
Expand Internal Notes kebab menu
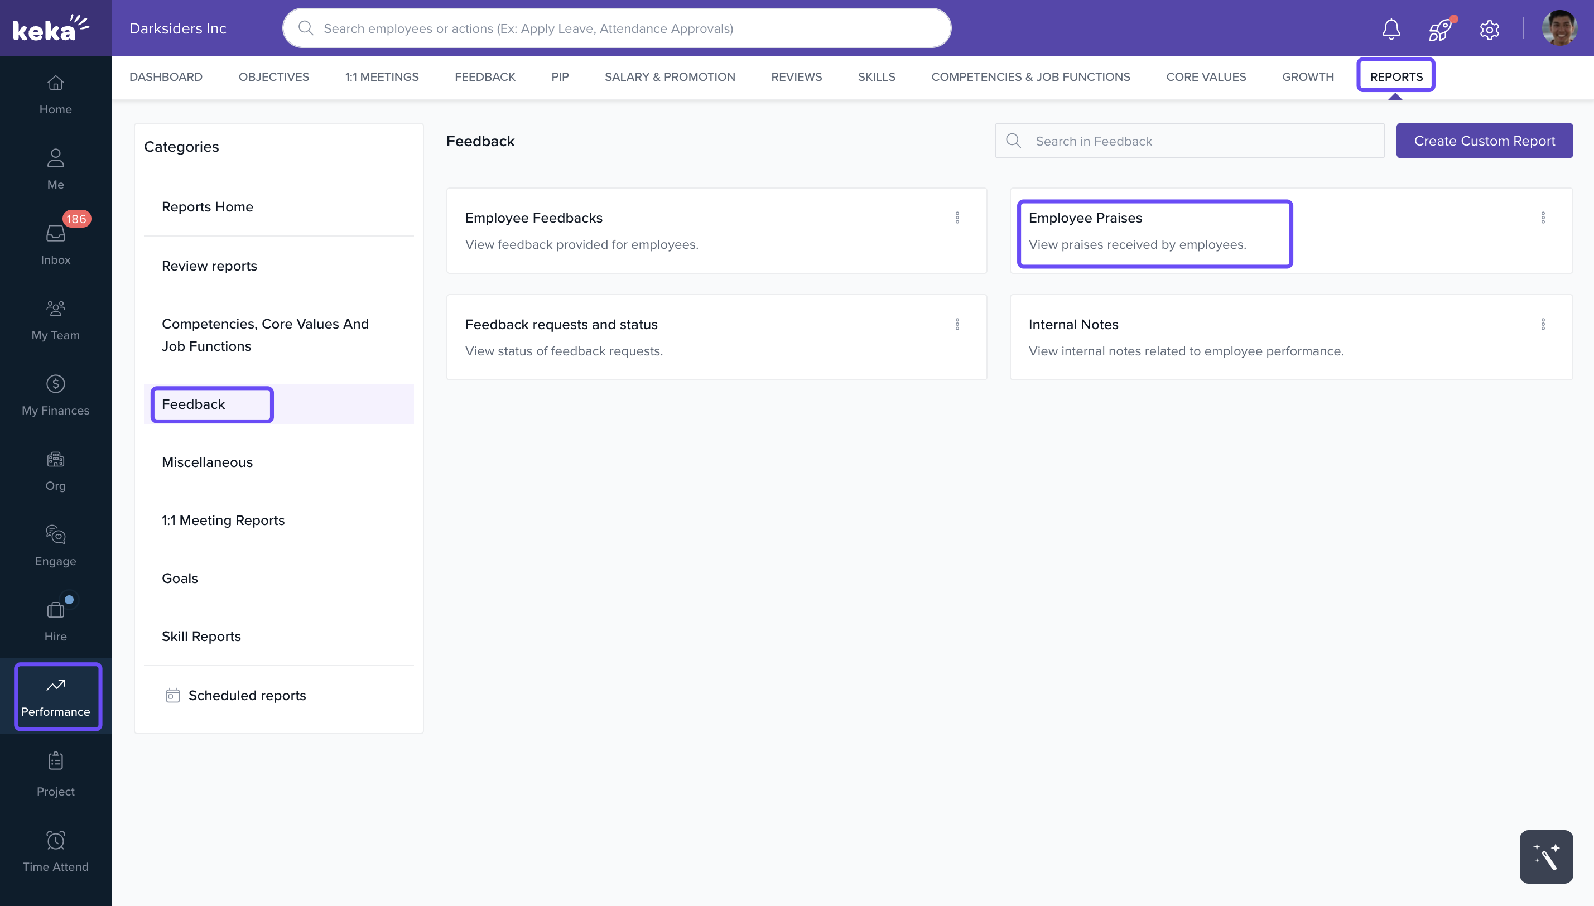[x=1542, y=324]
